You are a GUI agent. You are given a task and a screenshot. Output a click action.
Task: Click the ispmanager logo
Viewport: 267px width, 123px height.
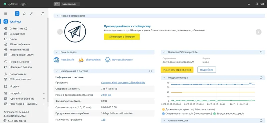click(16, 4)
